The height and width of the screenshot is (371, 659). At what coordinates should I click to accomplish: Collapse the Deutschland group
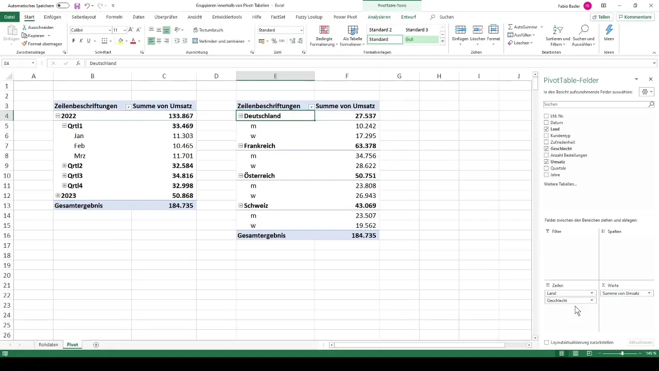pos(240,116)
